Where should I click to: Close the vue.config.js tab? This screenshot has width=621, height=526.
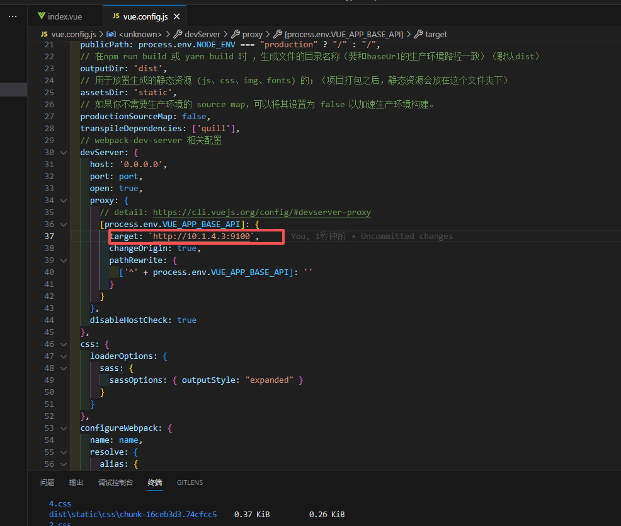(176, 16)
